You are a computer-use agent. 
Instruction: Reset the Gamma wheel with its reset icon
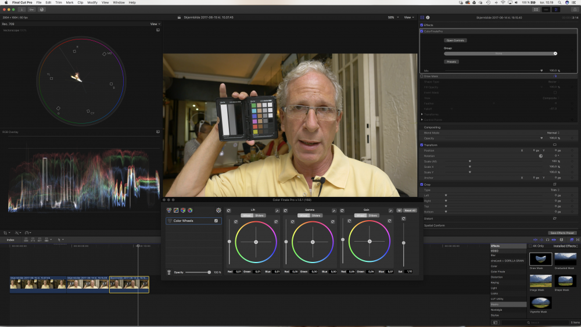click(x=285, y=210)
